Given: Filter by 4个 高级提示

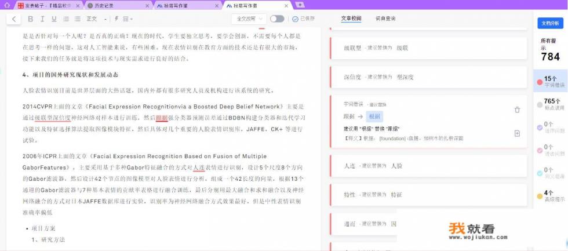Looking at the screenshot, I should coord(550,196).
